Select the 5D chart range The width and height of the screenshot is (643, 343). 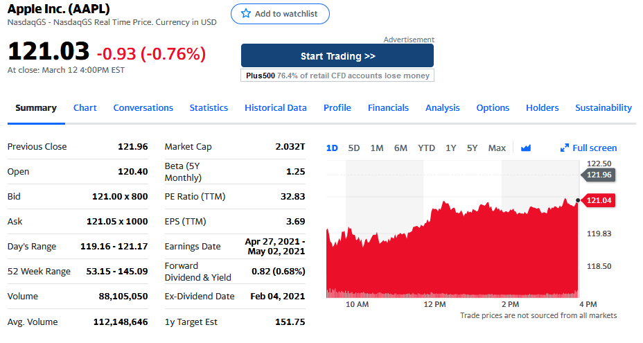click(354, 148)
